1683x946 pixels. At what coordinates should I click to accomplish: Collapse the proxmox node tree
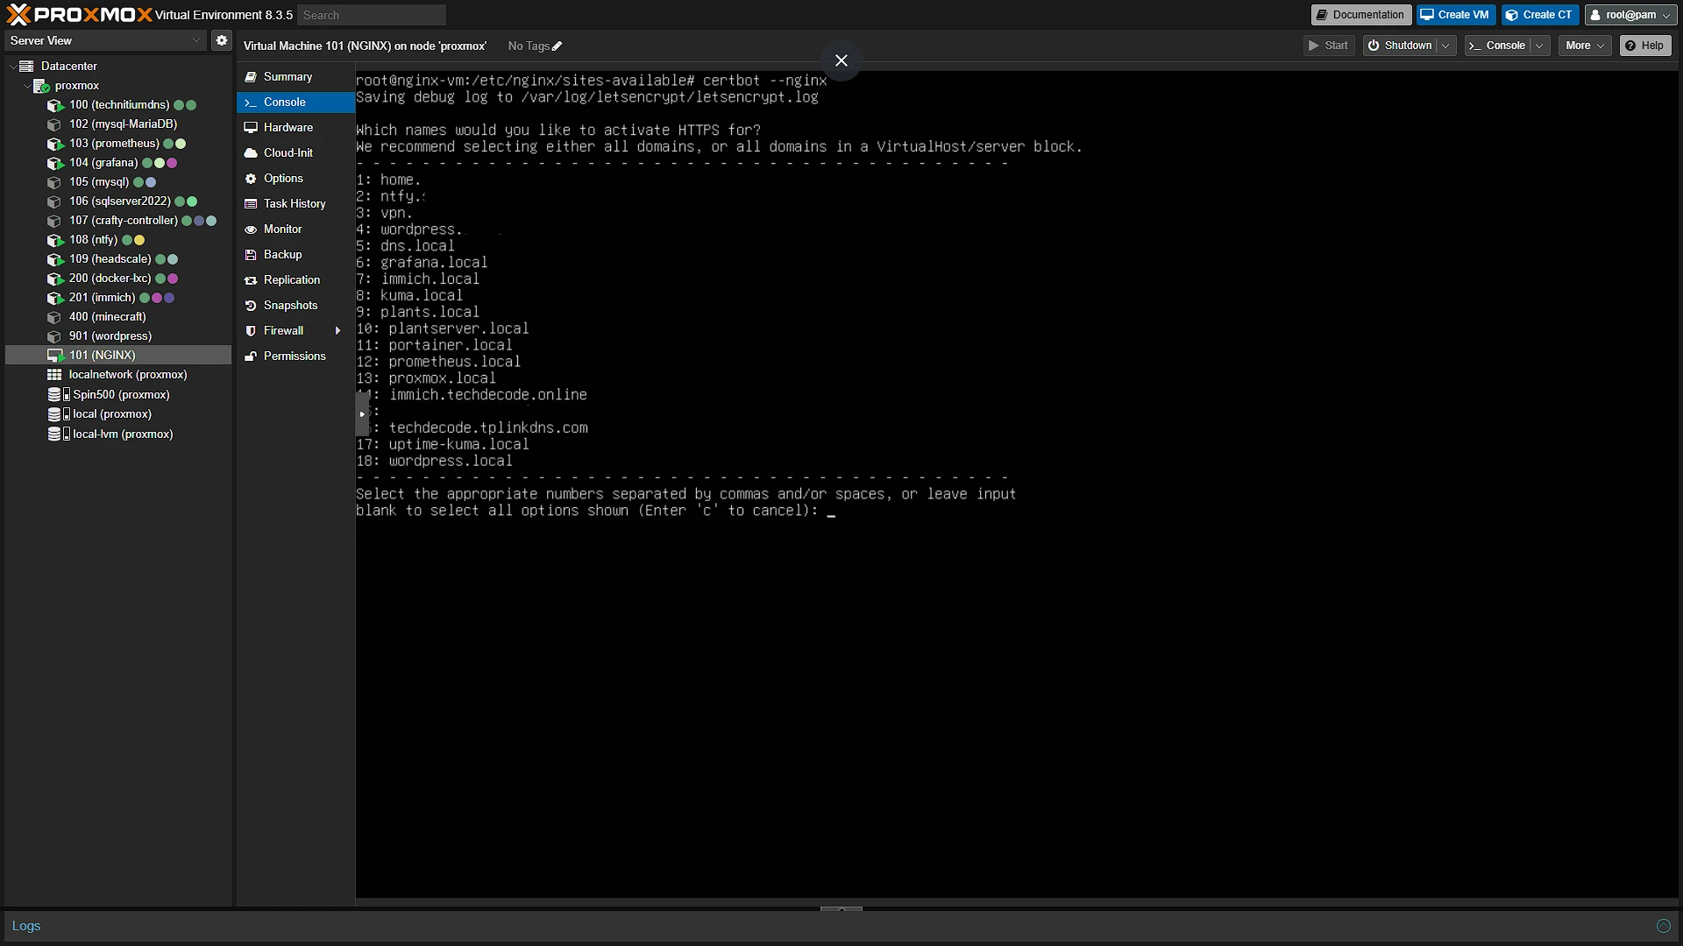pos(27,86)
